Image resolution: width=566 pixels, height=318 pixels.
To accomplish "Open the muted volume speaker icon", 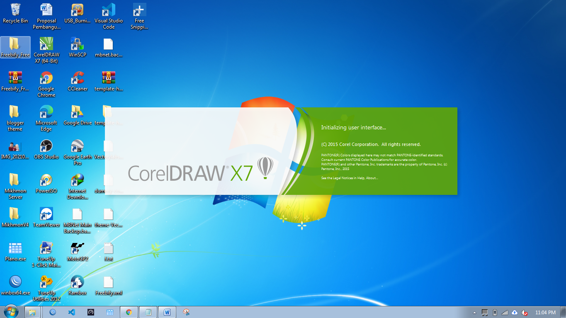I will coord(525,313).
